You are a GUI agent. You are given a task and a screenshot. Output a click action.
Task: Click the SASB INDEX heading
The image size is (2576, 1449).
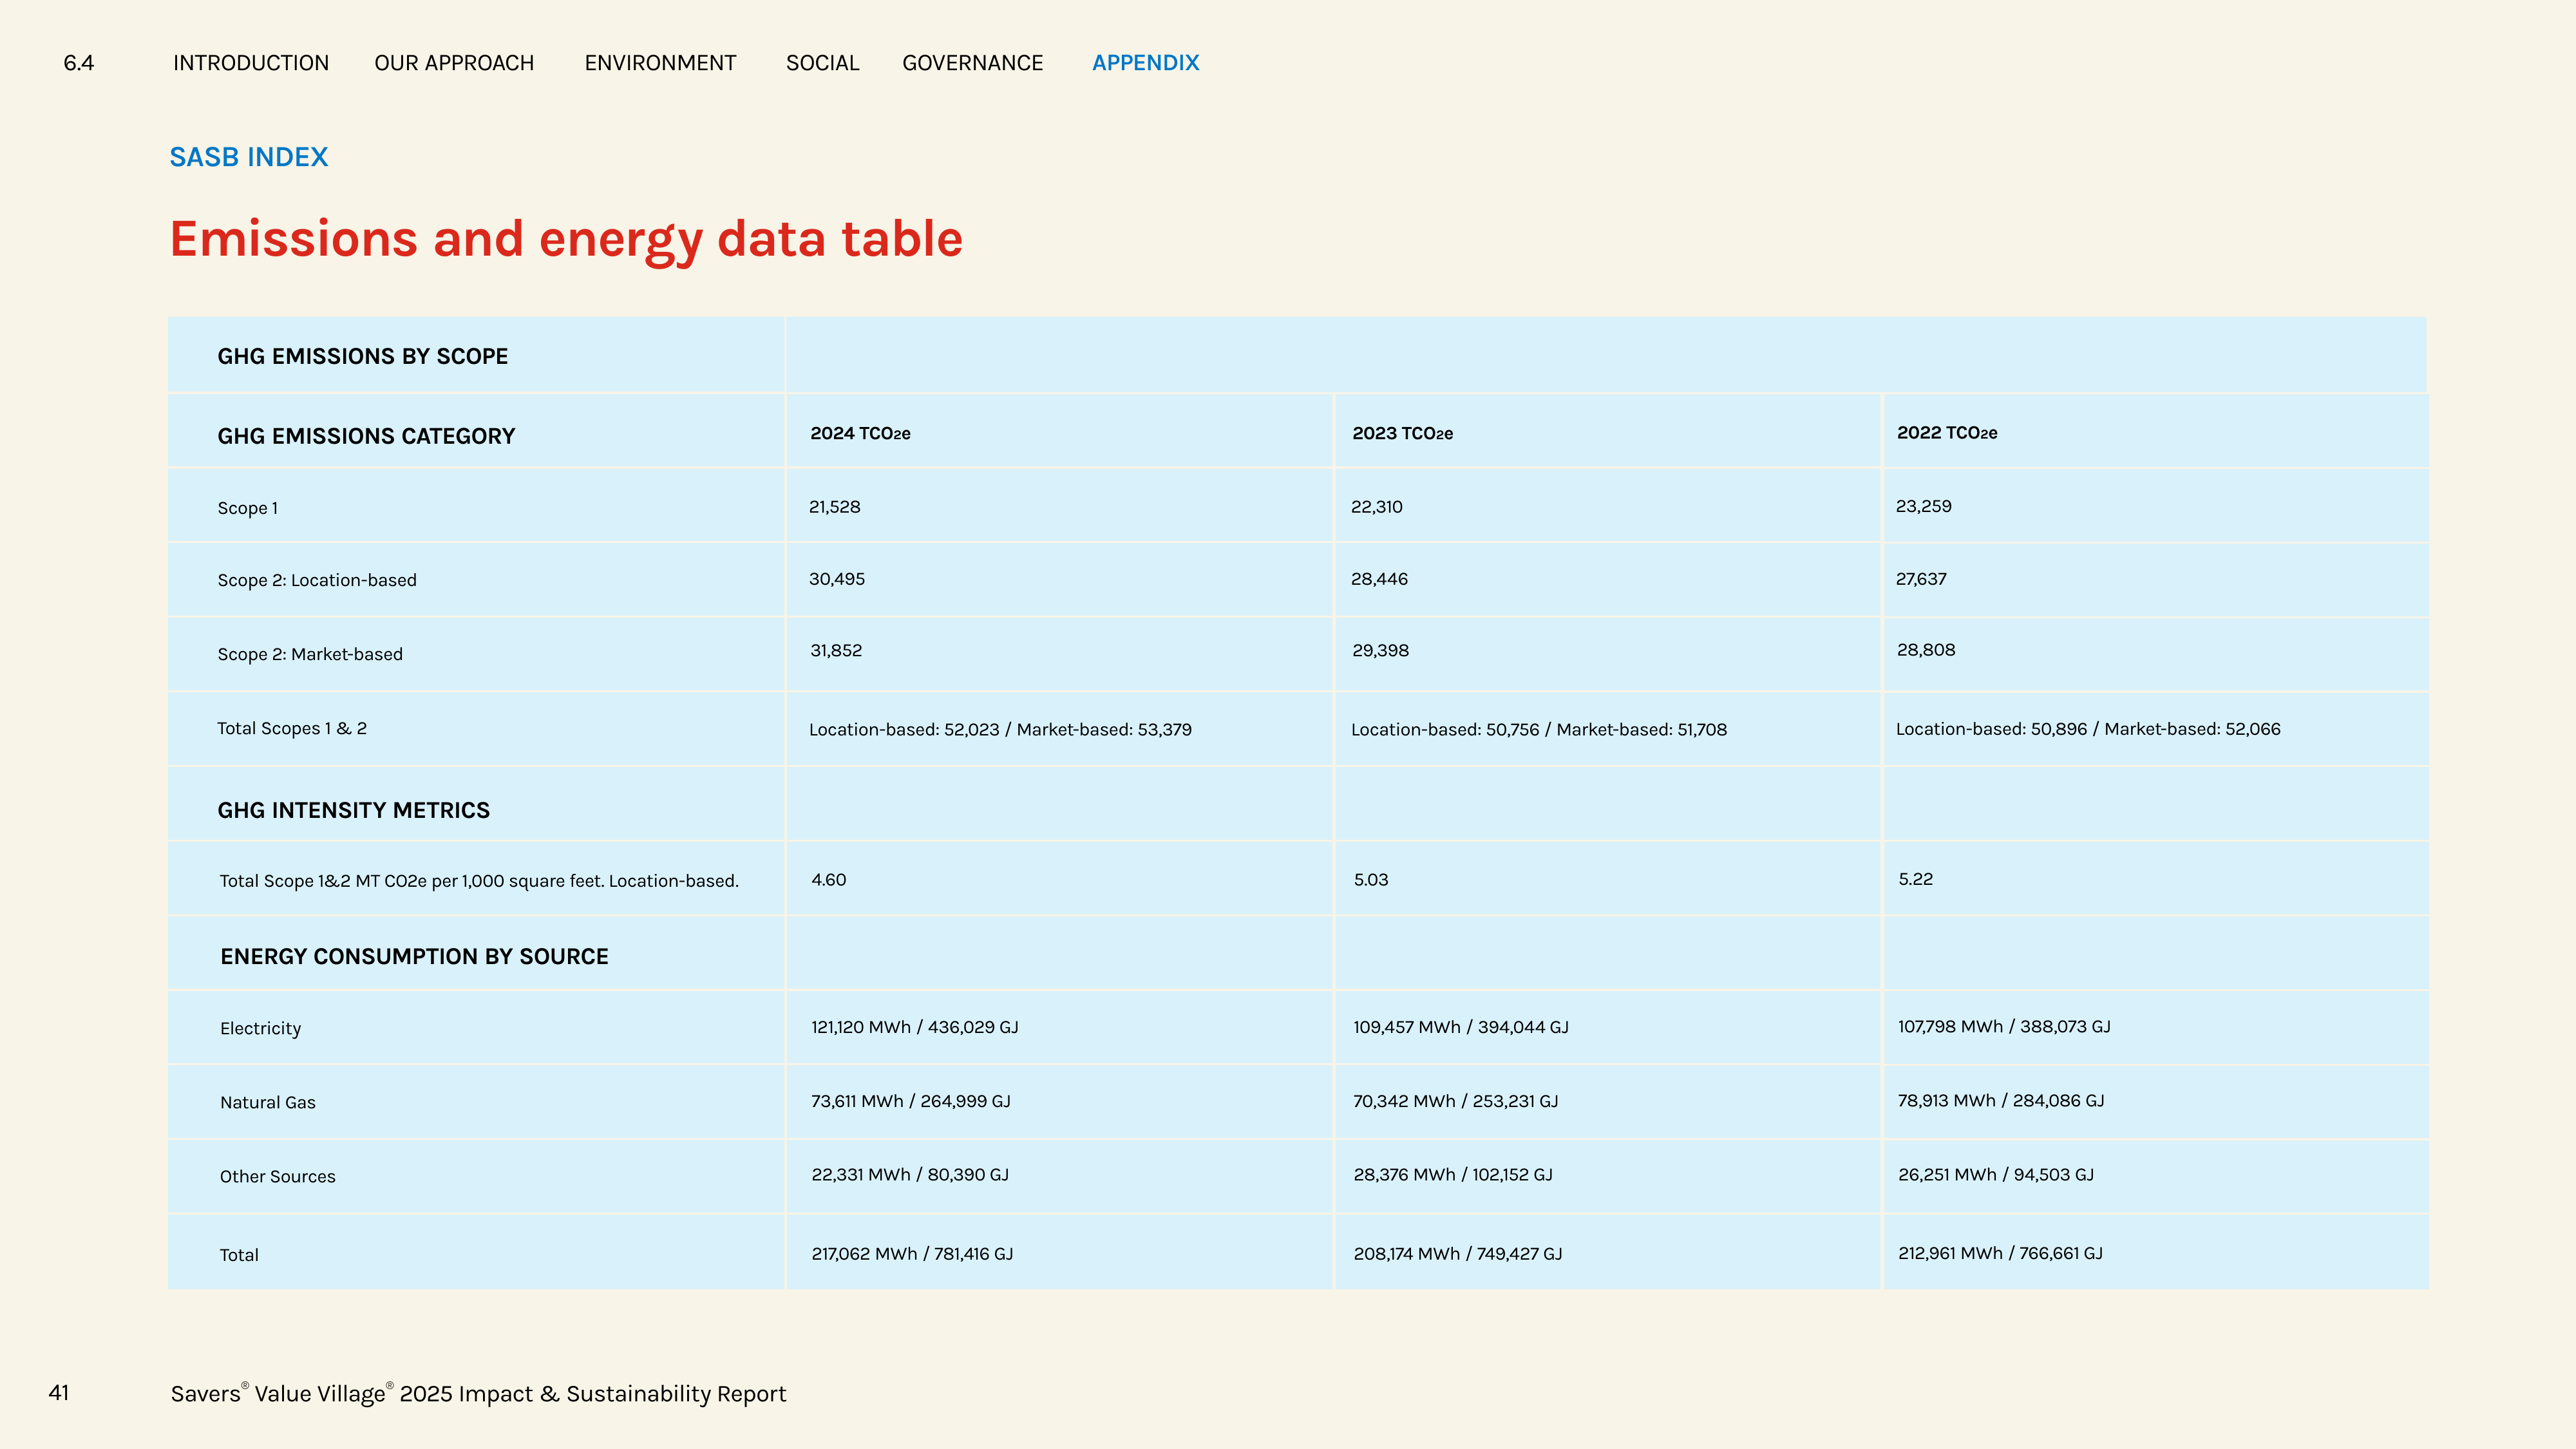[249, 157]
